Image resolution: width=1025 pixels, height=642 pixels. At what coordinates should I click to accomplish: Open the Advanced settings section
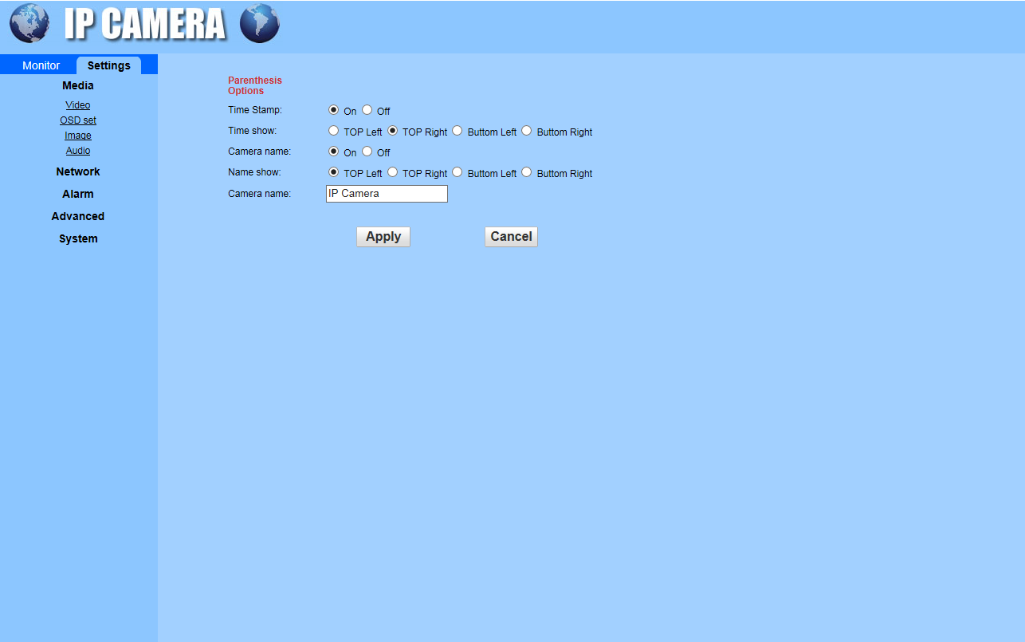click(78, 216)
